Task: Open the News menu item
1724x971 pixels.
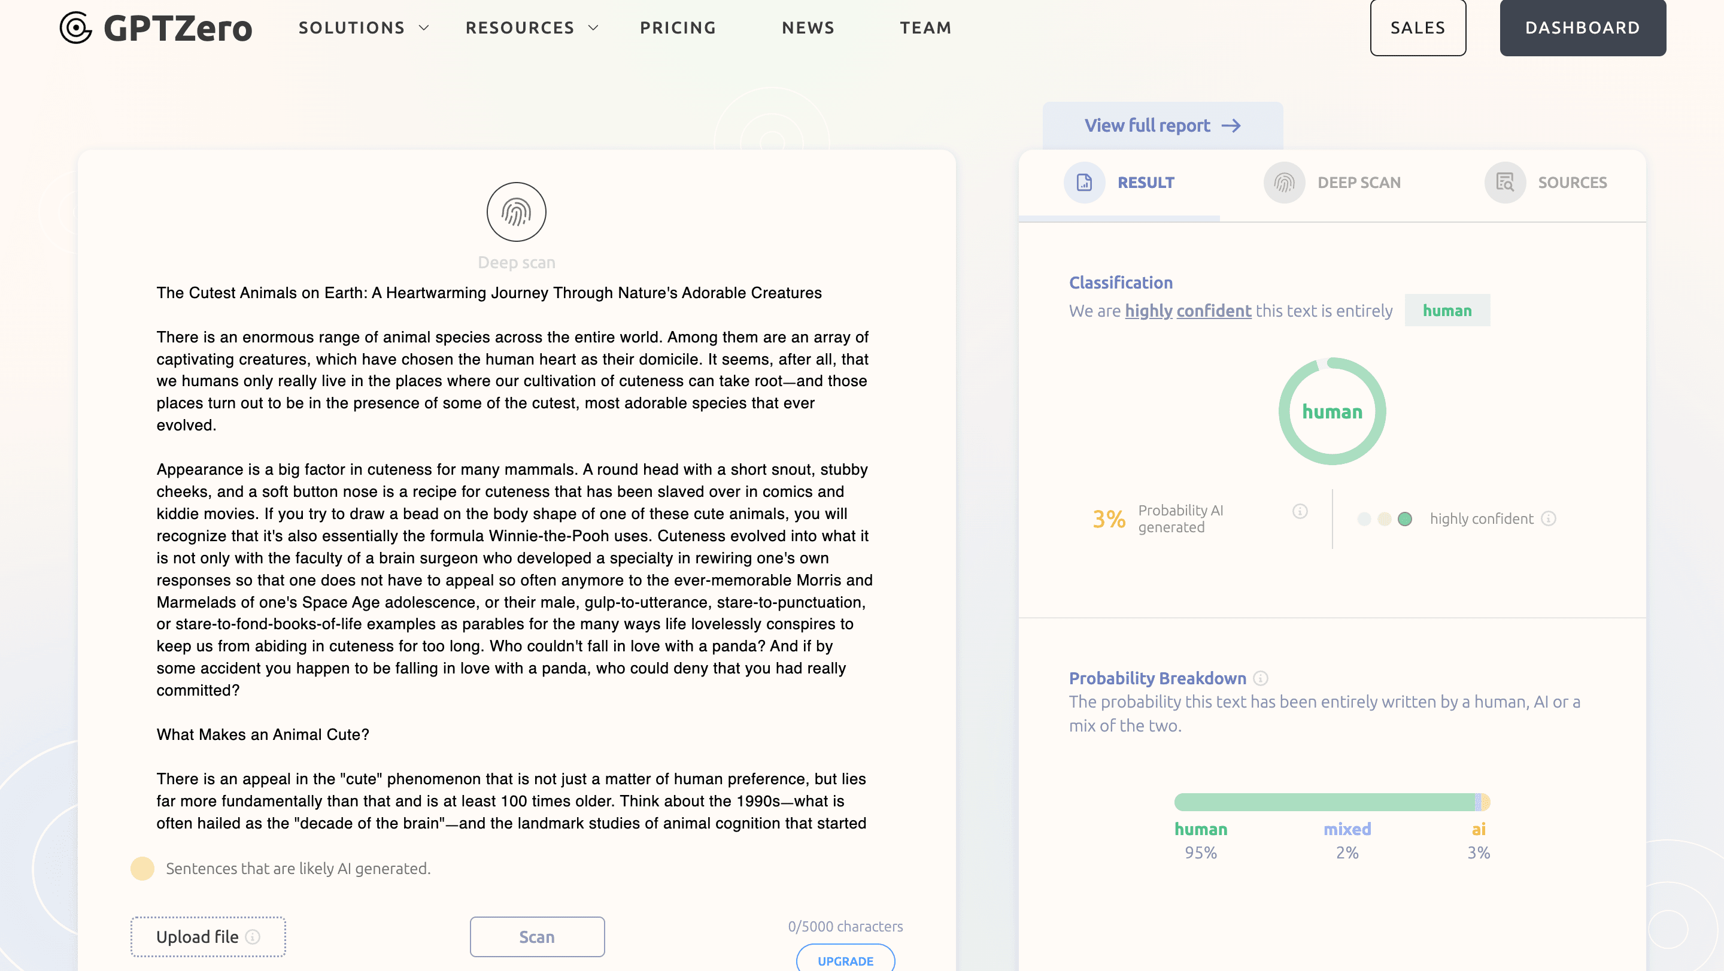Action: tap(808, 28)
